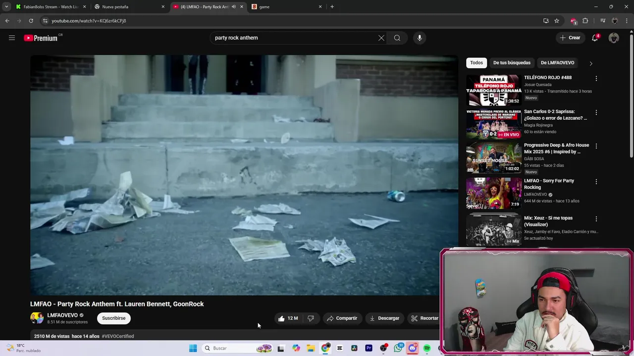Reload the page in Chrome
This screenshot has height=356, width=634.
tap(31, 21)
